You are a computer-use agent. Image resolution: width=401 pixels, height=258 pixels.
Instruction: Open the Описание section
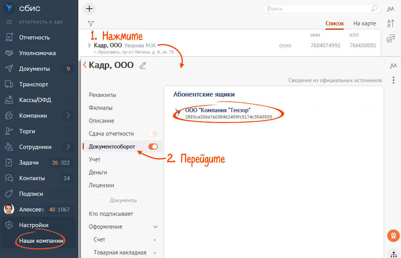point(101,121)
